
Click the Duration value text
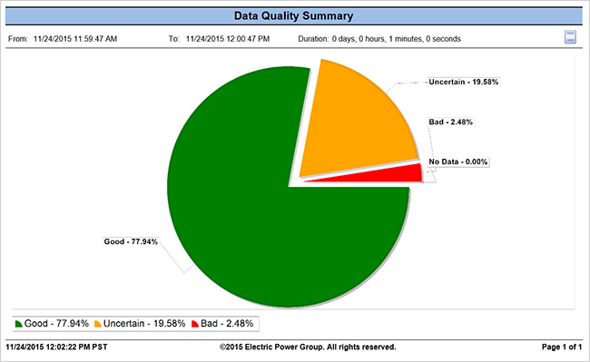coord(397,39)
